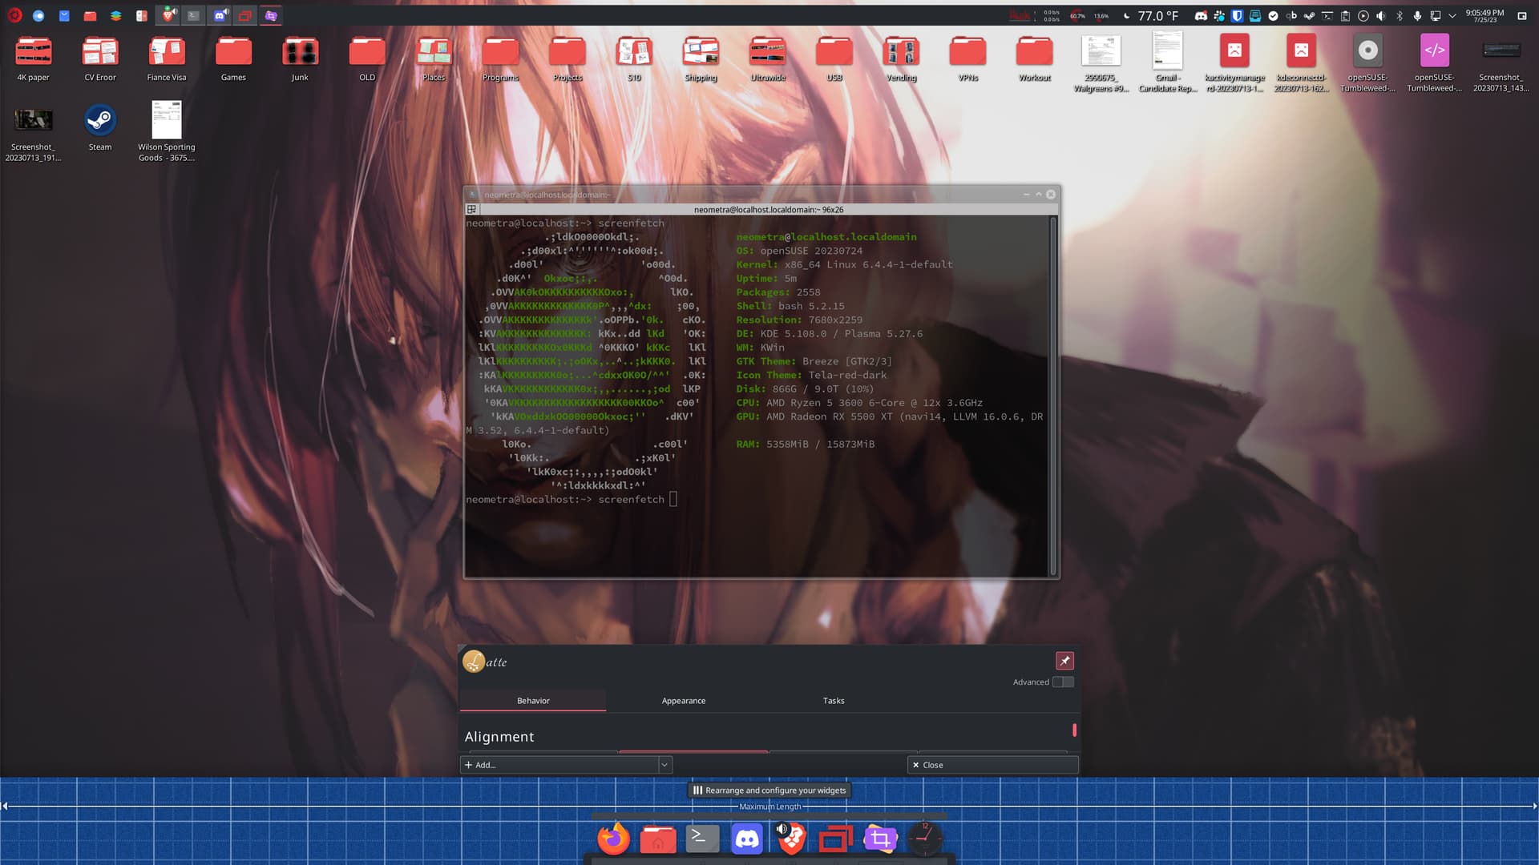Screen dimensions: 1539x865
Task: Close the Latte settings panel
Action: pyautogui.click(x=992, y=765)
